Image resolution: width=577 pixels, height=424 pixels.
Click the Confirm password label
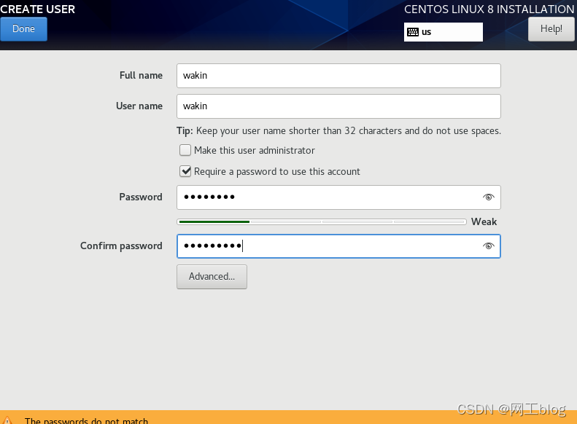tap(121, 246)
